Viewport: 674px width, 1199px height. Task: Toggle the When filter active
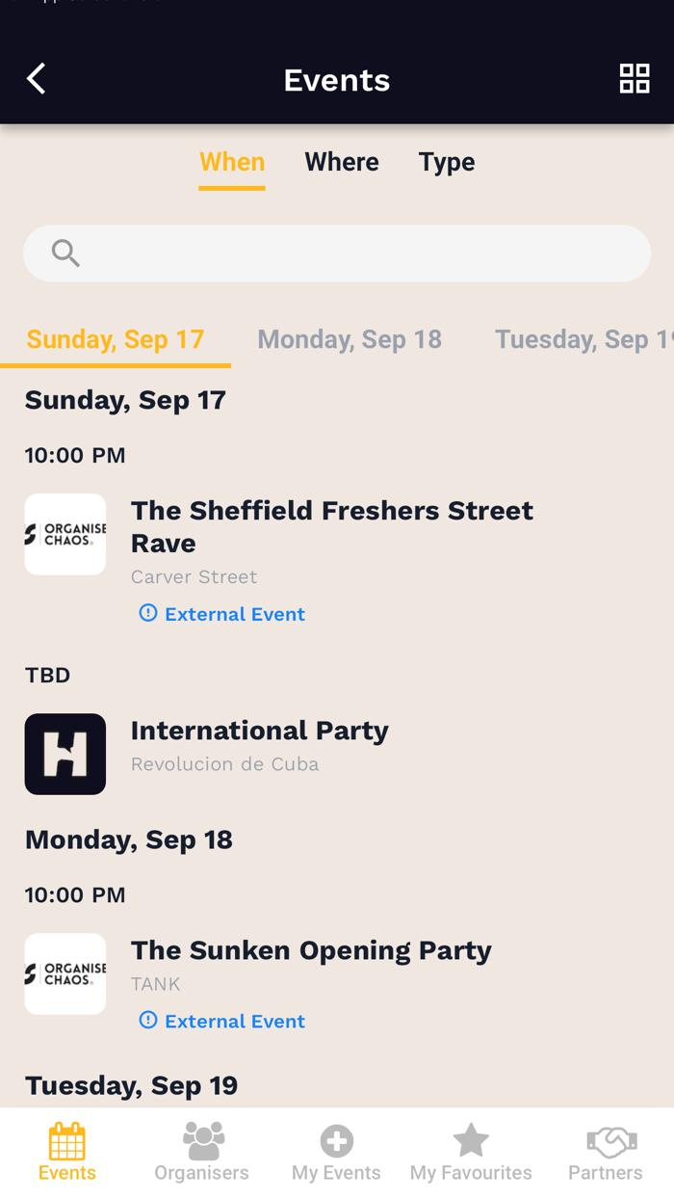point(231,161)
